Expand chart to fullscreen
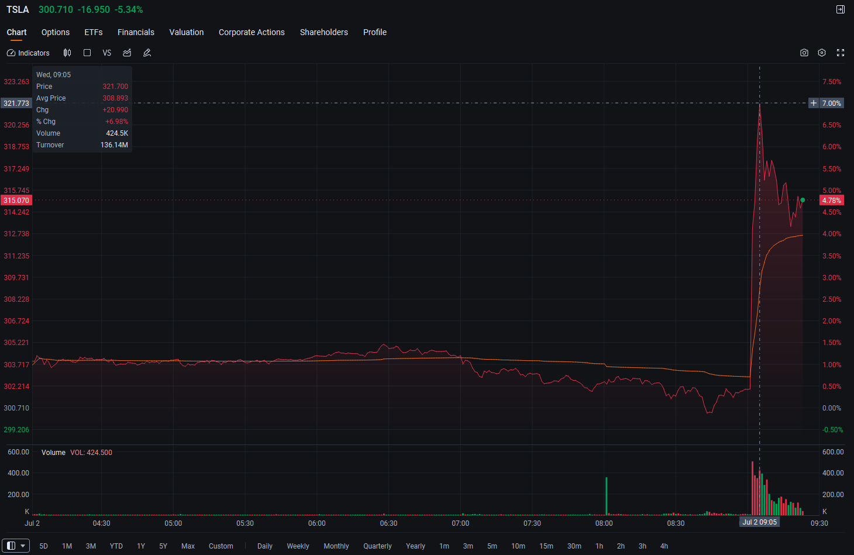This screenshot has height=555, width=854. [841, 53]
